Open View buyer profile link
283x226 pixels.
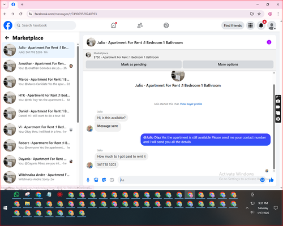pos(191,104)
